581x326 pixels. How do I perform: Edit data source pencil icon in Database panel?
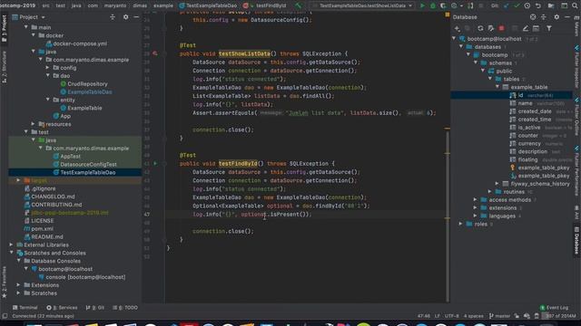click(526, 28)
